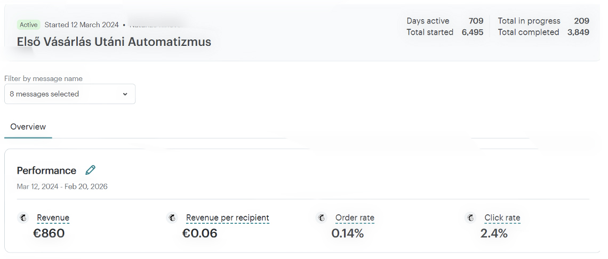This screenshot has width=608, height=259.
Task: Click the Total in progress 209 stat
Action: [x=543, y=21]
